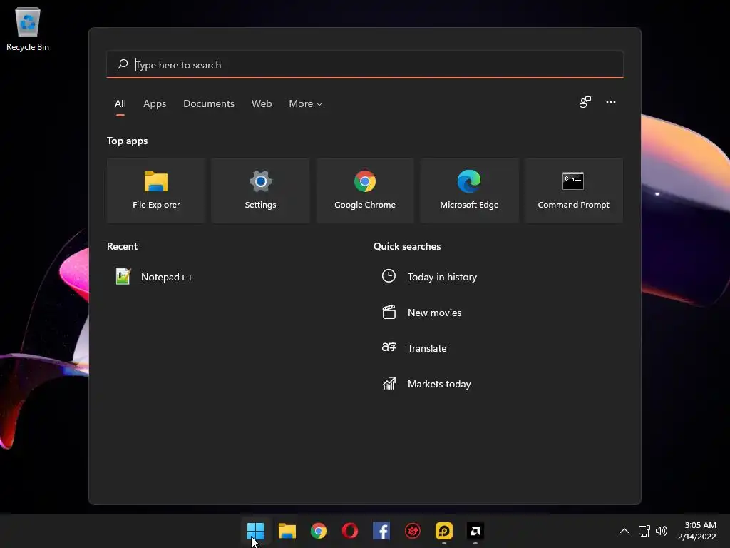The width and height of the screenshot is (730, 548).
Task: Click the network icon in system tray
Action: point(644,531)
